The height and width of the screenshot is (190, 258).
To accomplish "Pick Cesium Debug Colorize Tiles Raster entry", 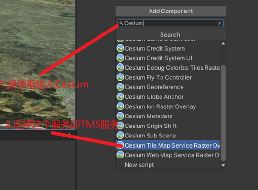I will (168, 68).
